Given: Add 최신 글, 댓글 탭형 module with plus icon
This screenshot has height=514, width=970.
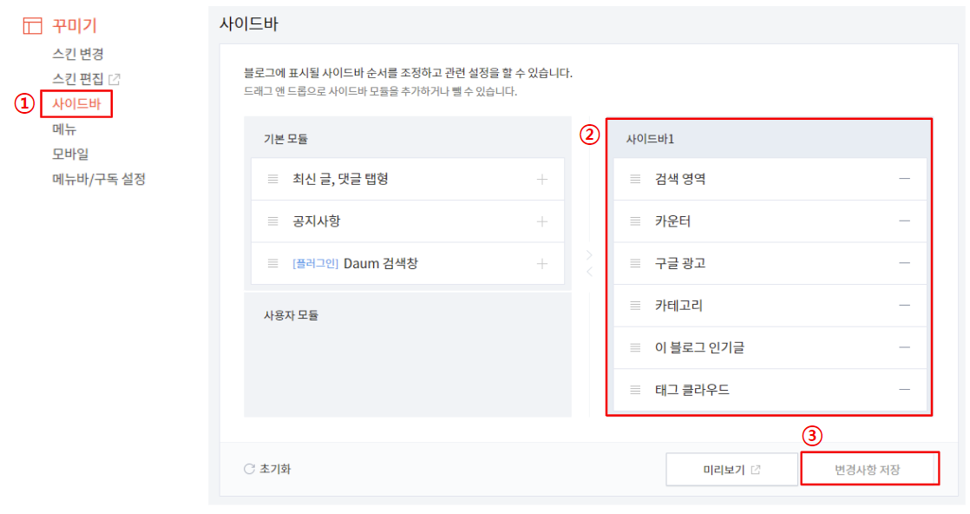Looking at the screenshot, I should (x=541, y=180).
